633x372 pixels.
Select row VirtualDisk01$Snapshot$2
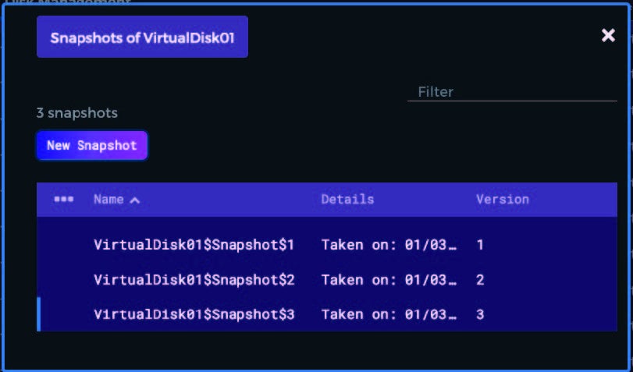327,280
